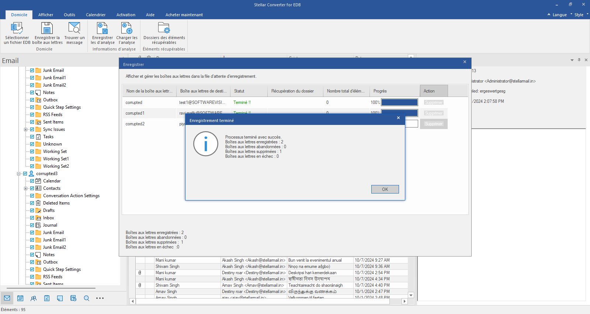
Task: Open the Outils ribbon tab
Action: pyautogui.click(x=69, y=15)
